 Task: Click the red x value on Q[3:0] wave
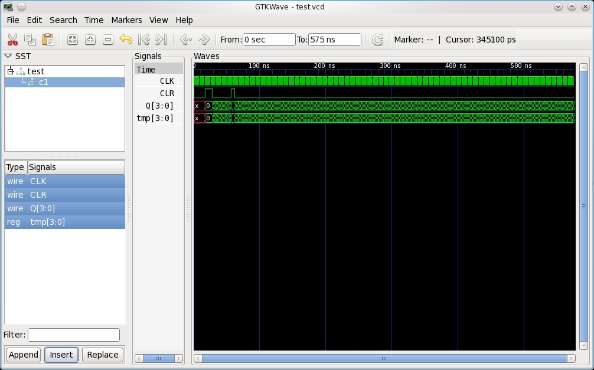pyautogui.click(x=199, y=106)
